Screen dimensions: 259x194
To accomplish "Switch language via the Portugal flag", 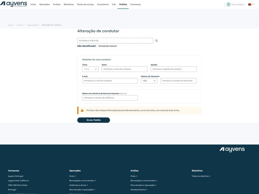I will [x=250, y=5].
